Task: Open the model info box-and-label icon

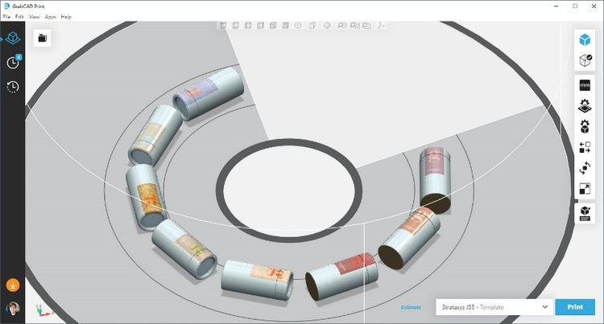Action: (585, 213)
